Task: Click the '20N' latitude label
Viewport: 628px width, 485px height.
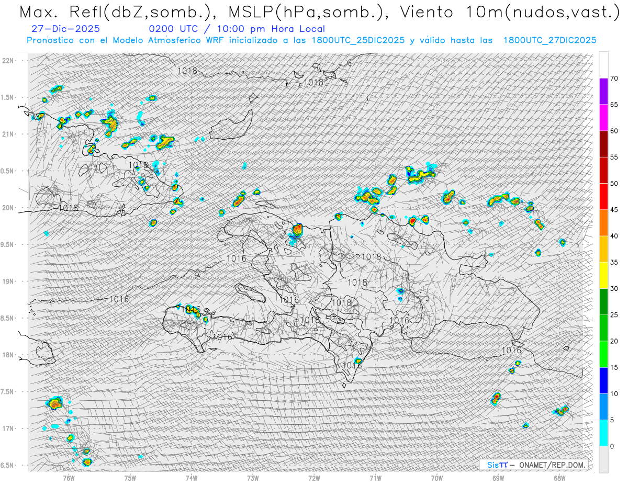Action: coord(8,208)
